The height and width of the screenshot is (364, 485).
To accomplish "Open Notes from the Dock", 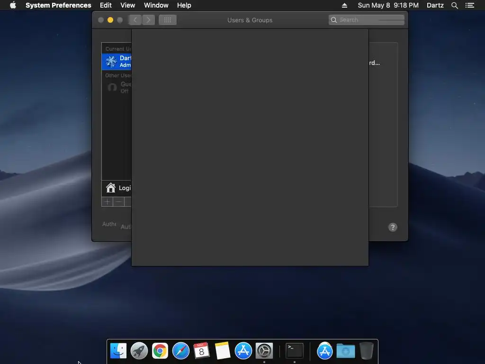I will point(223,351).
